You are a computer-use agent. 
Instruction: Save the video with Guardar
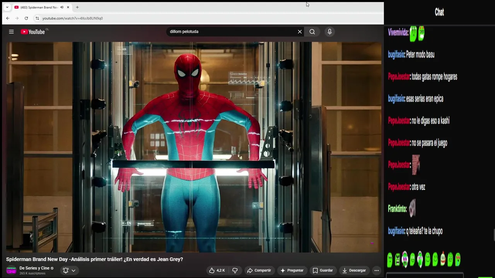coord(323,270)
